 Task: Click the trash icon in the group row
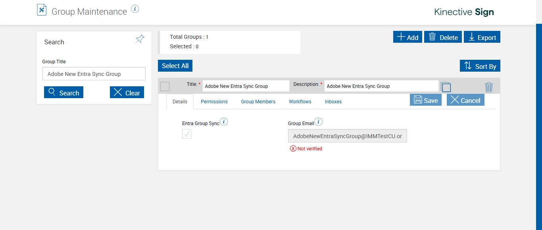pos(489,87)
